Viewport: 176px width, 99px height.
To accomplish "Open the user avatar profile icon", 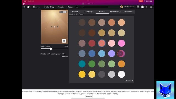I will tap(122, 7).
